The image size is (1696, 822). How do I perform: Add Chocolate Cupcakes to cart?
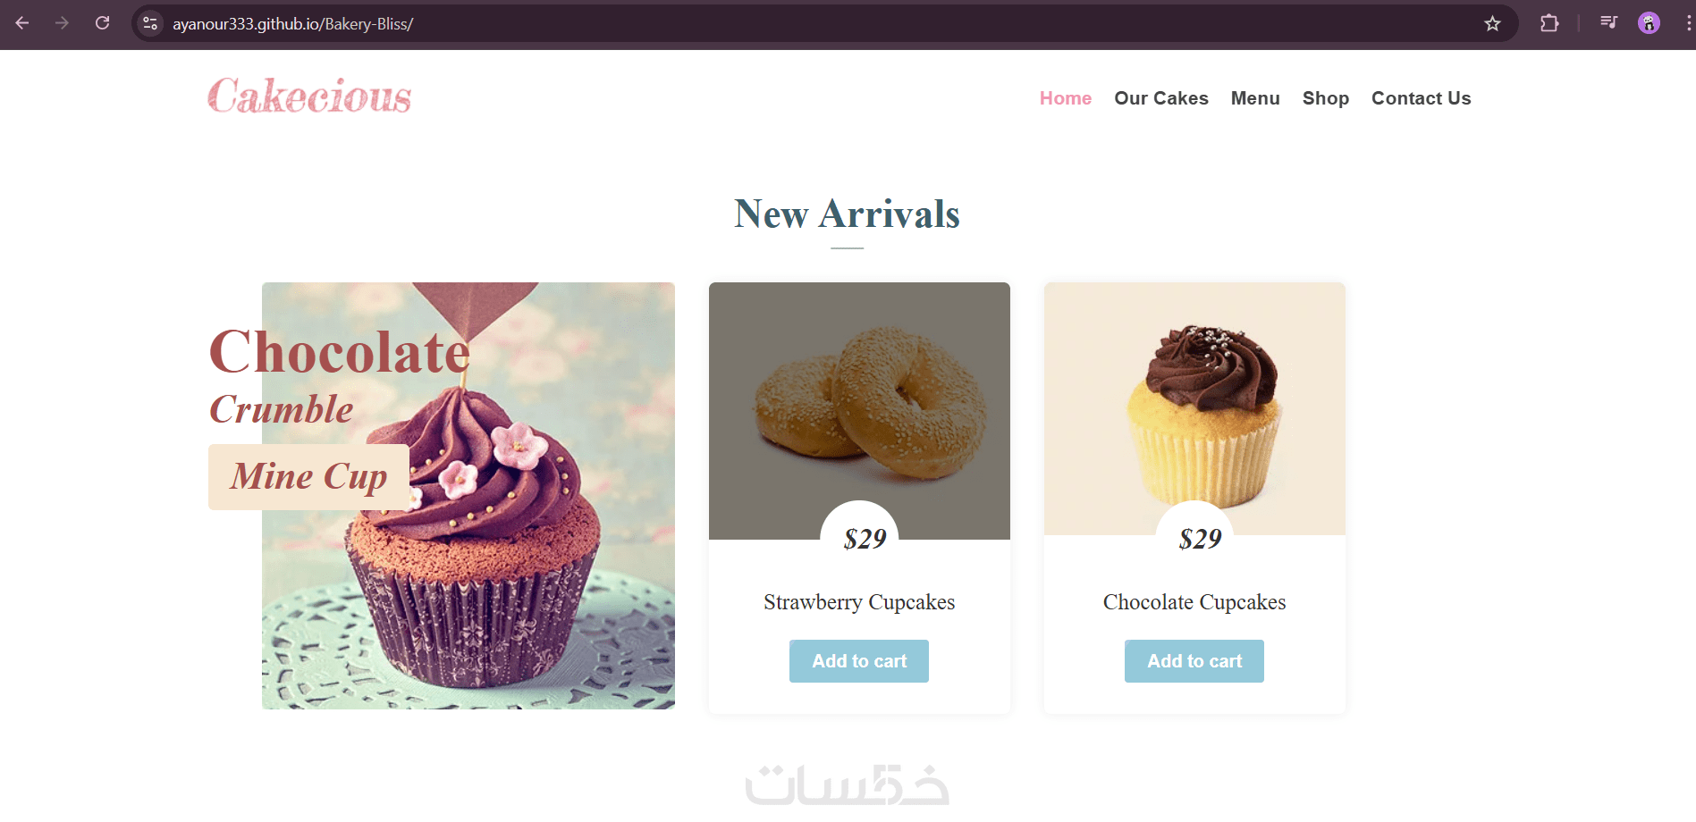point(1194,661)
